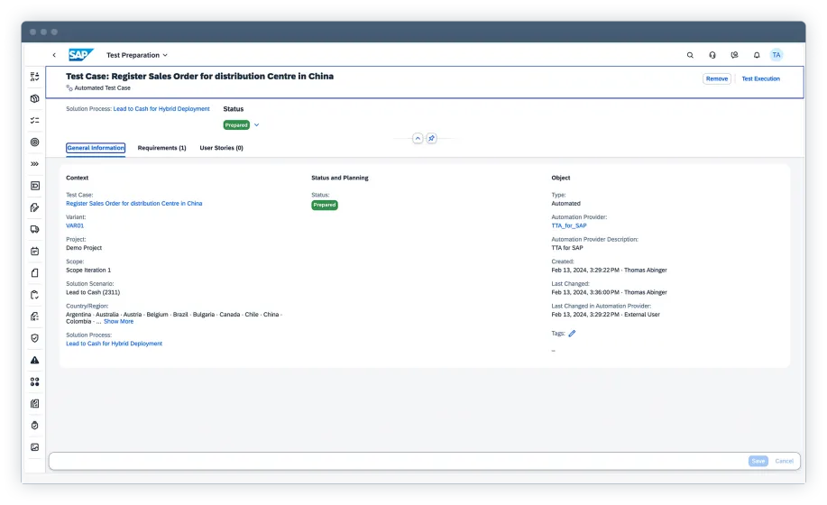Switch to the Requirements (1) tab
This screenshot has width=827, height=505.
click(161, 148)
